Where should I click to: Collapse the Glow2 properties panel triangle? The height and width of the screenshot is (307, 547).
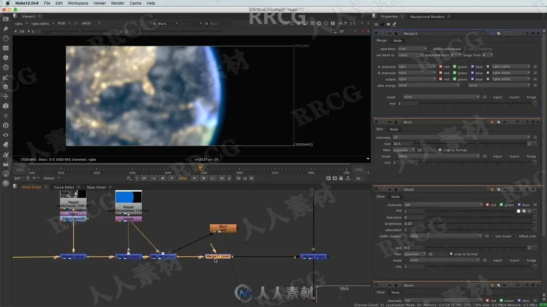pyautogui.click(x=376, y=189)
